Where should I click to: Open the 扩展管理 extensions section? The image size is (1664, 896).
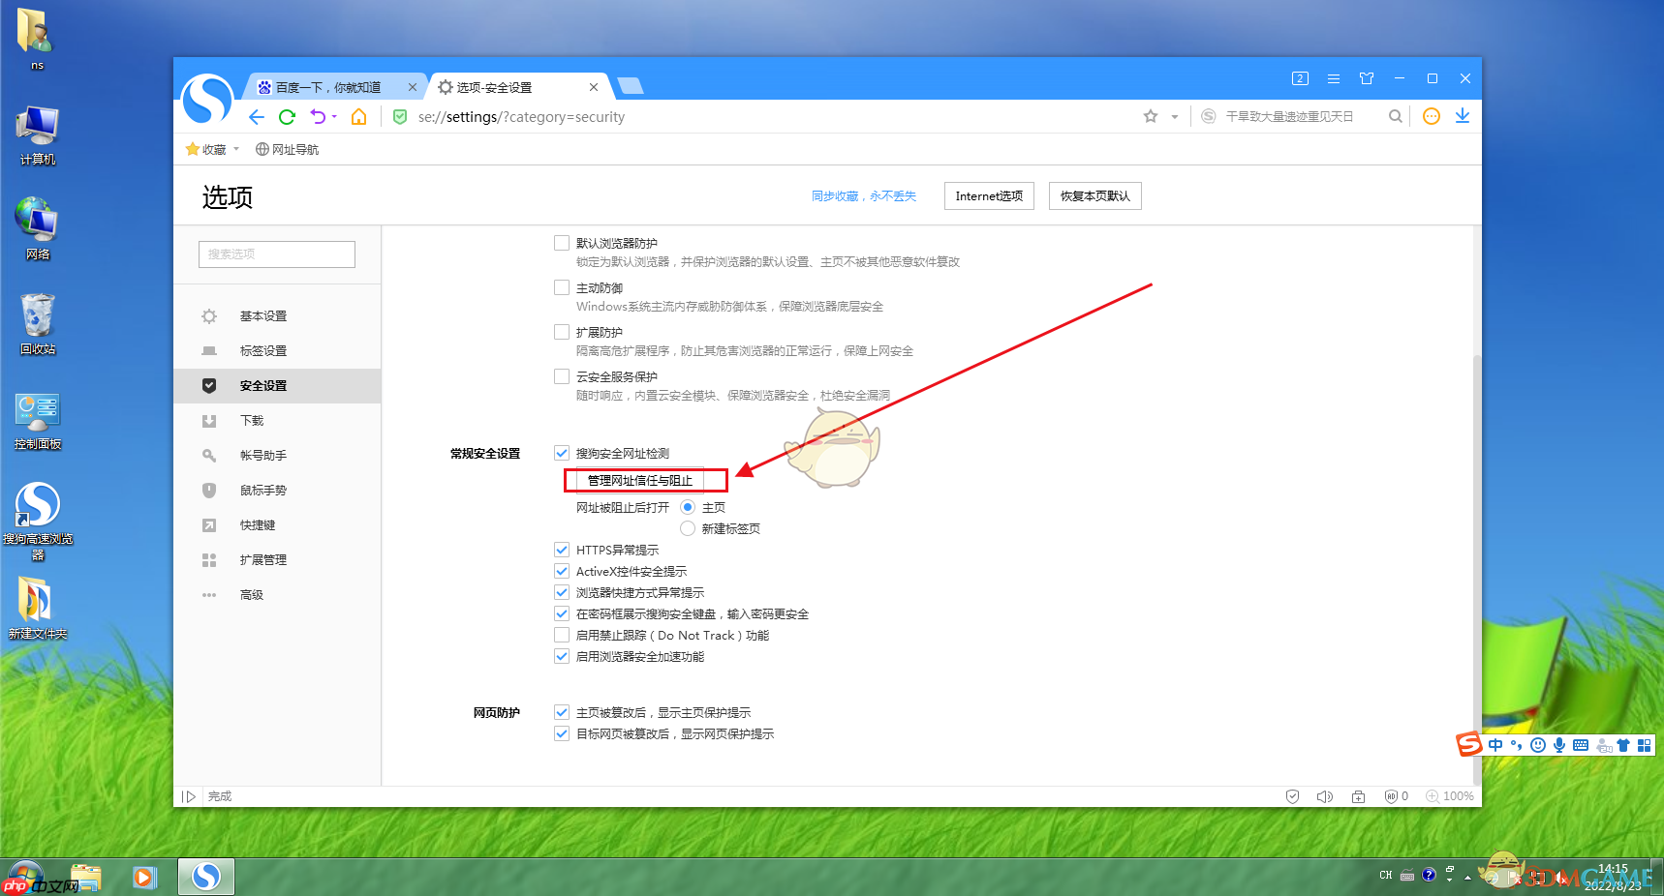pos(262,559)
